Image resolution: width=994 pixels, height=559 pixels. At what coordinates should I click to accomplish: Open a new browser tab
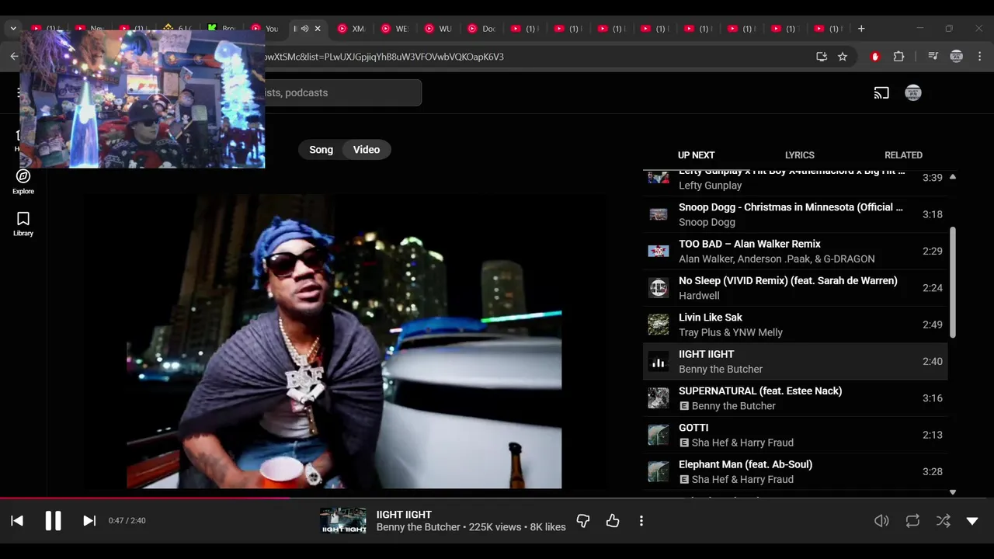[x=860, y=29]
